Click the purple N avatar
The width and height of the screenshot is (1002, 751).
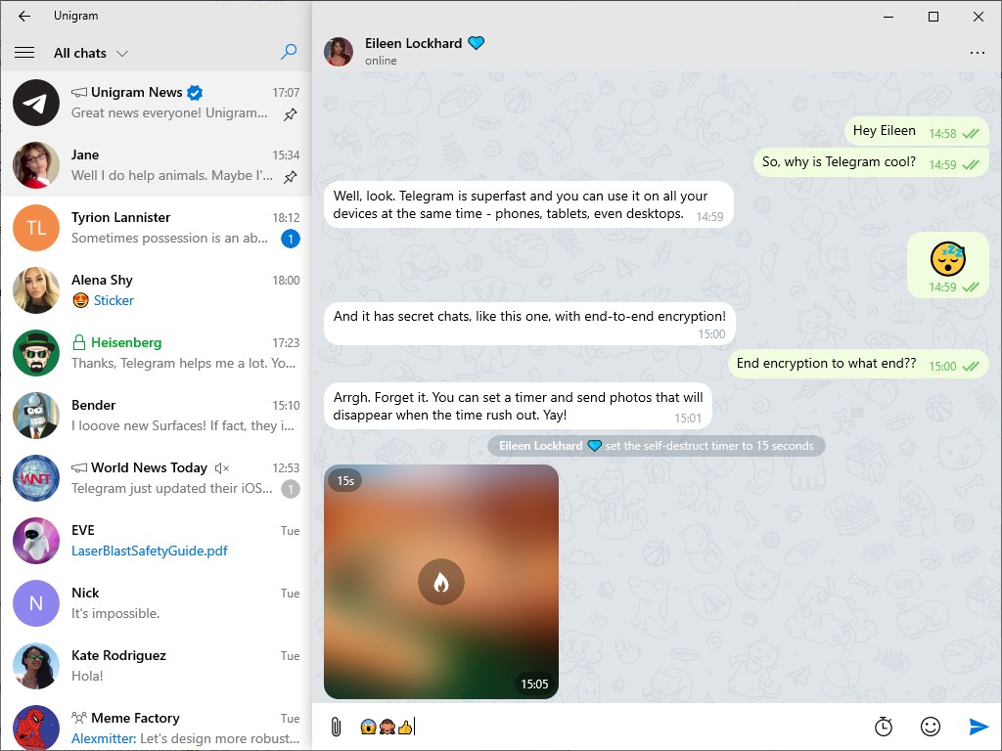[x=36, y=603]
